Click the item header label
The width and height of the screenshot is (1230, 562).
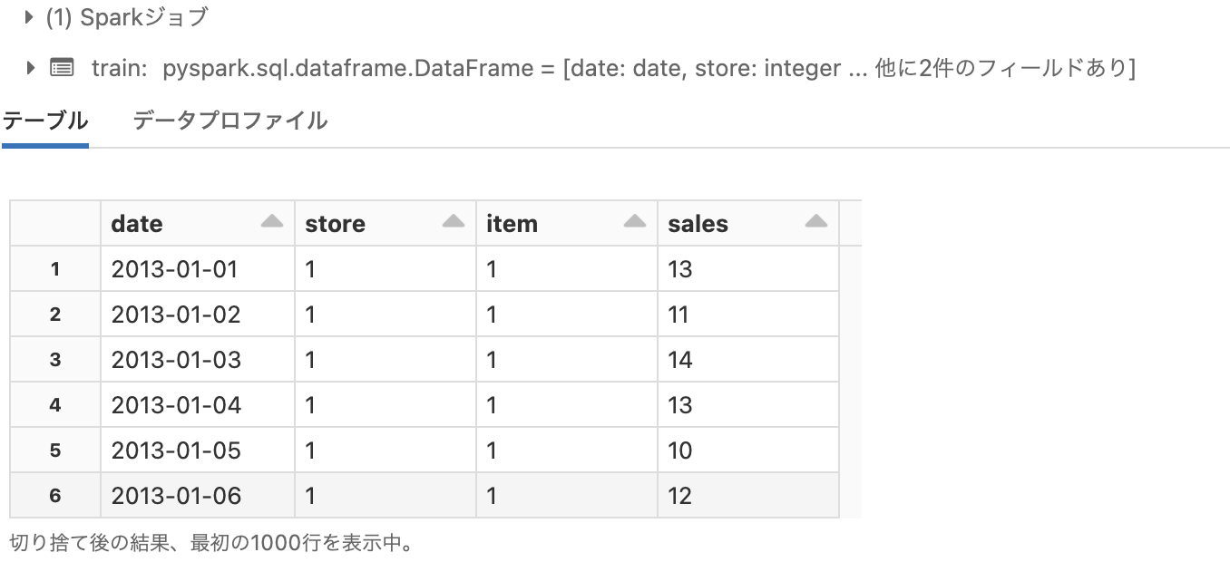[x=512, y=224]
